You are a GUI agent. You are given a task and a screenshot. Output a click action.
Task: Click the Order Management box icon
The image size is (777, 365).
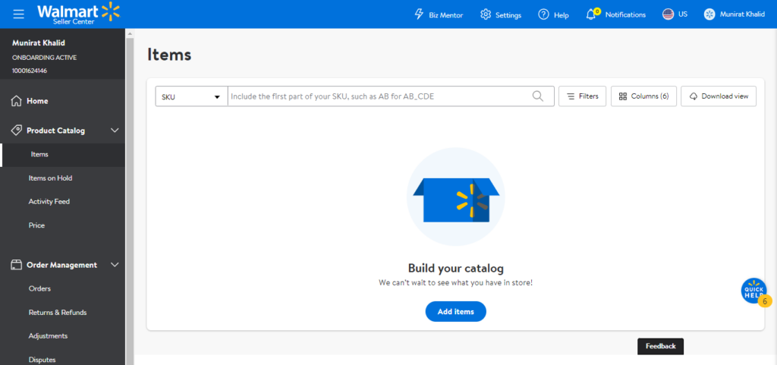[17, 265]
